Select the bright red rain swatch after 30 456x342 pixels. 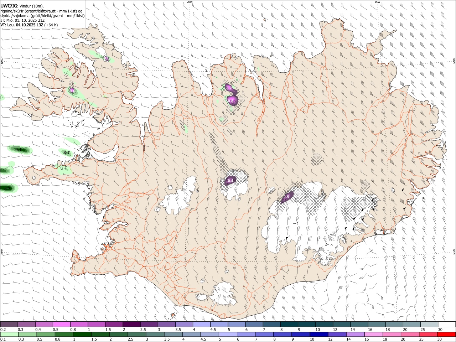(446, 335)
